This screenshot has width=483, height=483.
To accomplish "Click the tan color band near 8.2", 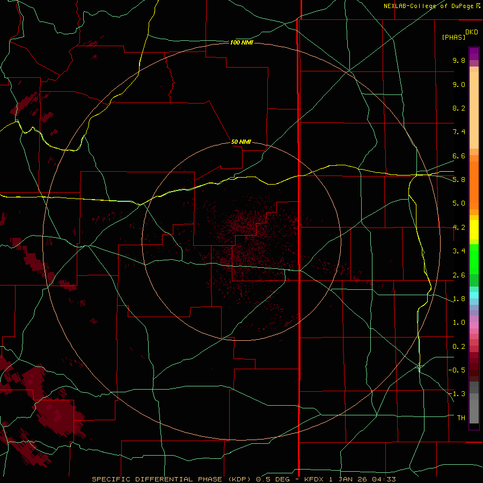I will click(x=474, y=110).
